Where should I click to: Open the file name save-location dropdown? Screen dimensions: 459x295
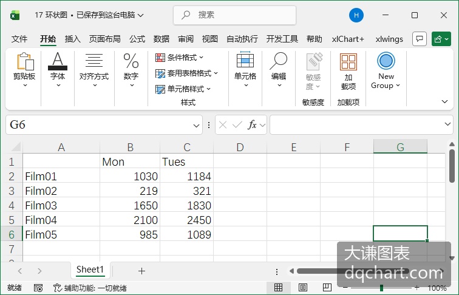point(141,15)
